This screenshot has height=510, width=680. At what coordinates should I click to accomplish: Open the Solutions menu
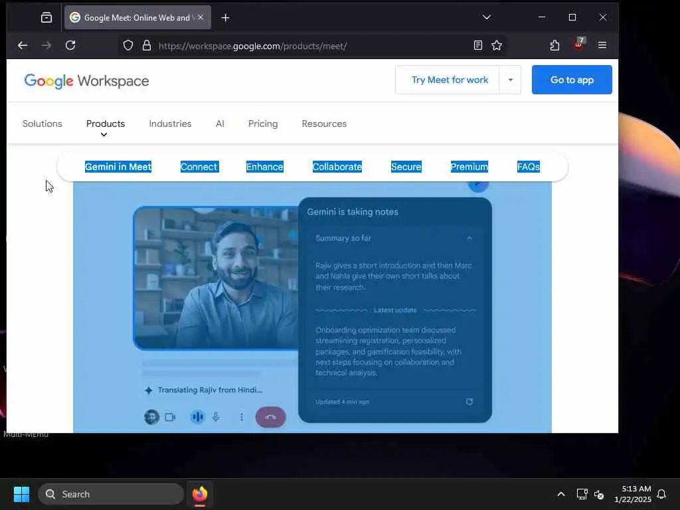(42, 124)
